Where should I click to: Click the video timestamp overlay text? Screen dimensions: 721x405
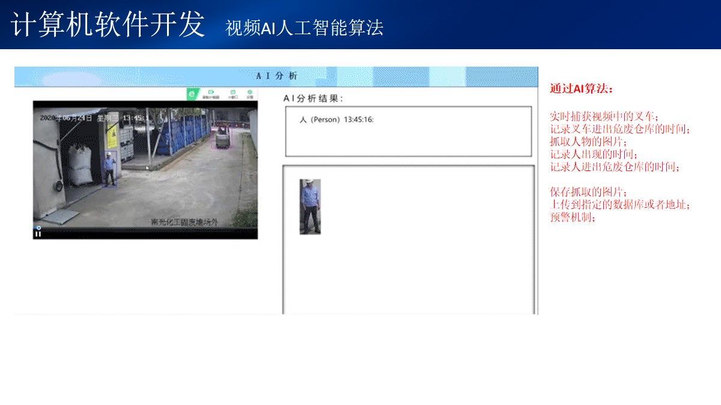[x=90, y=118]
